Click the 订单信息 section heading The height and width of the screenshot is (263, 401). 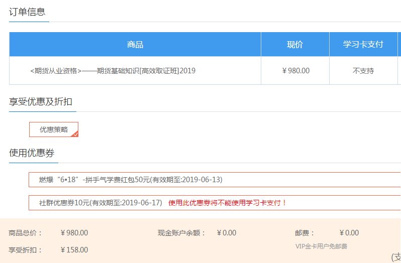27,12
